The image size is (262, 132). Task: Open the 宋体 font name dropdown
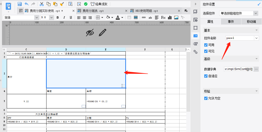(x=37, y=18)
